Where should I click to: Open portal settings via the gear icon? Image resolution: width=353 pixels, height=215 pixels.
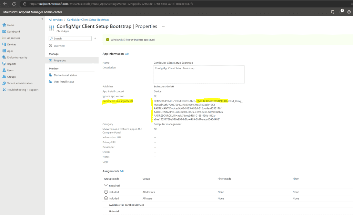pos(349,11)
